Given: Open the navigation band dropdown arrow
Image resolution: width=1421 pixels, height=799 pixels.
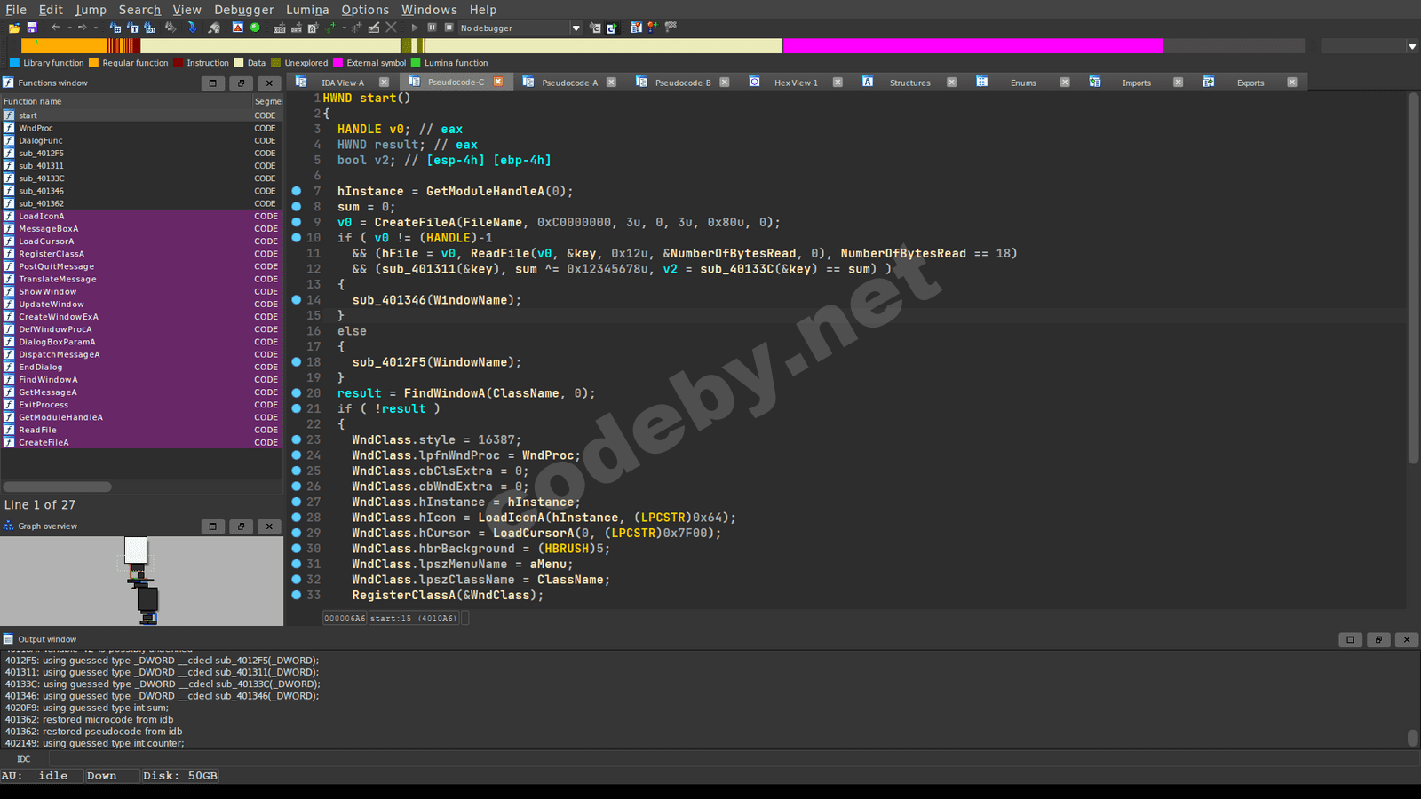Looking at the screenshot, I should [1412, 46].
